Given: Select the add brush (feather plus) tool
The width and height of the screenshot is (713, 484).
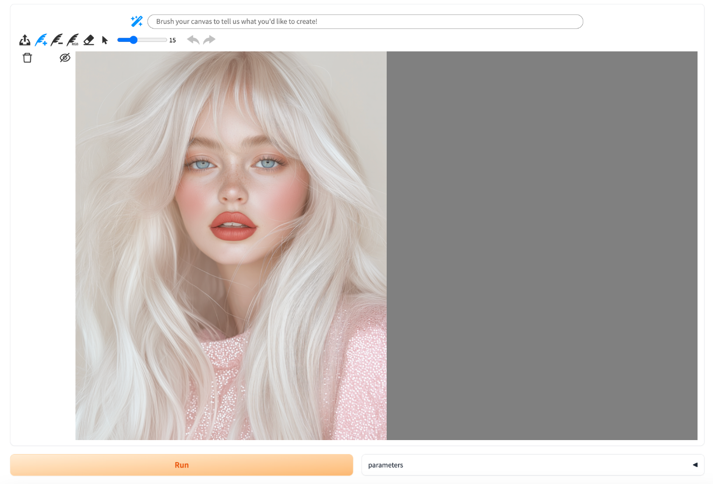Looking at the screenshot, I should [41, 40].
